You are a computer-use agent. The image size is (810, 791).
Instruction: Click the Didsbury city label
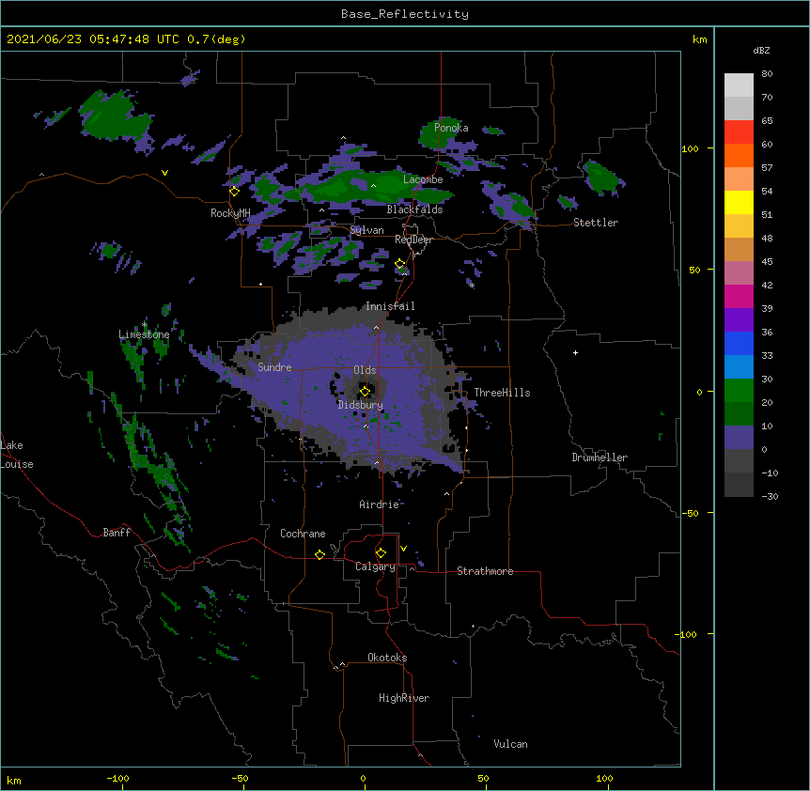point(361,405)
